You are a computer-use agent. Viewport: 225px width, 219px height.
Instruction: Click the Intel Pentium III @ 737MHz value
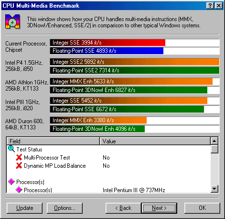(x=134, y=190)
